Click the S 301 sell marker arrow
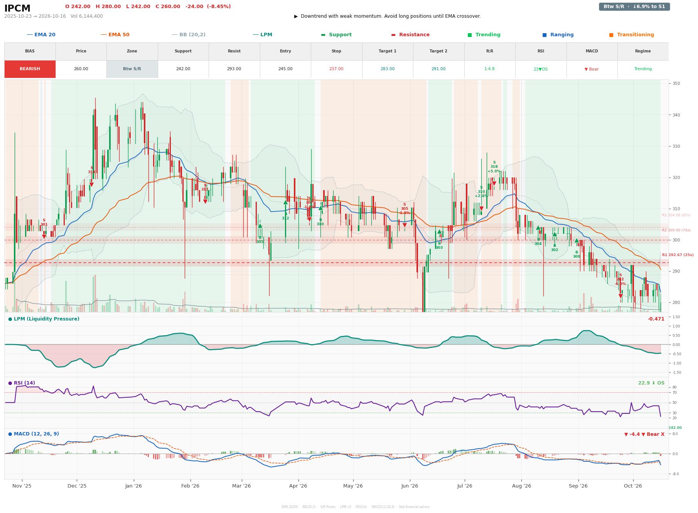 pos(44,236)
